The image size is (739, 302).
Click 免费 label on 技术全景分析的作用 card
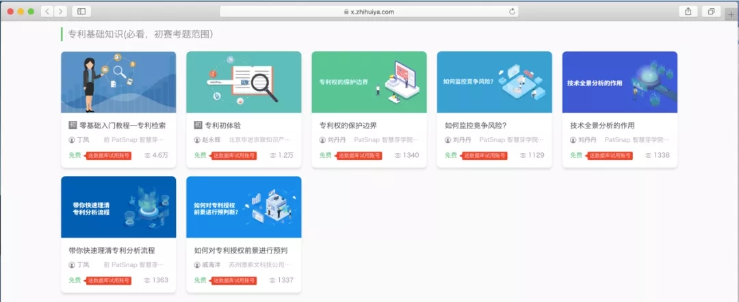click(x=576, y=155)
